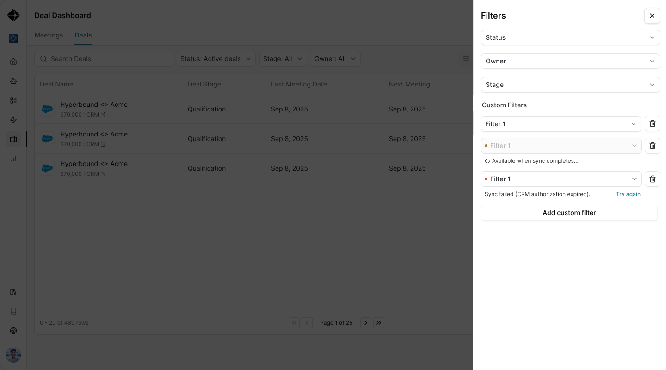
Task: Go to next page of deals
Action: click(x=366, y=323)
